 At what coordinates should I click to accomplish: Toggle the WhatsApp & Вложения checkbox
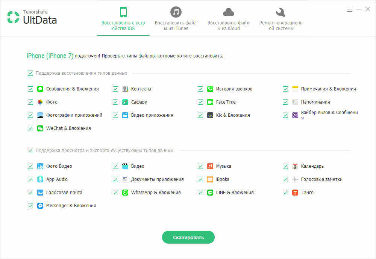pyautogui.click(x=115, y=193)
